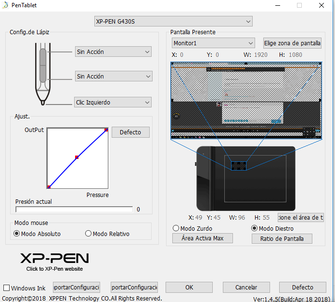Click the monitor screen preview thumbnail
The height and width of the screenshot is (302, 335).
[246, 101]
